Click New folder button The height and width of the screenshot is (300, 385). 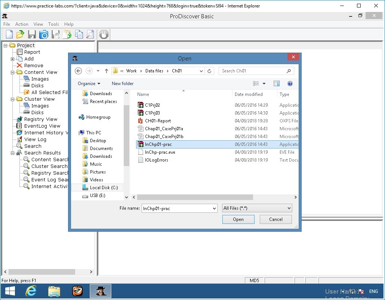pos(123,84)
